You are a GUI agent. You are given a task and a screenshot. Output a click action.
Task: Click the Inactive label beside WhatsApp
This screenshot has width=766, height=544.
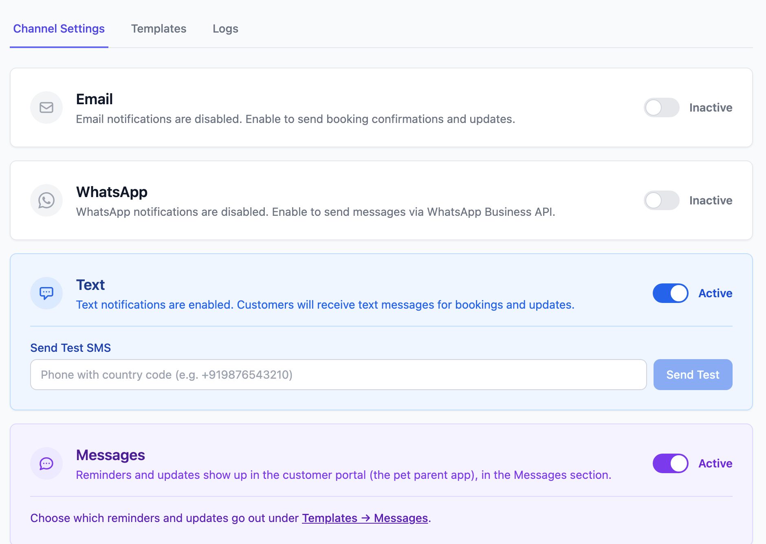tap(711, 200)
